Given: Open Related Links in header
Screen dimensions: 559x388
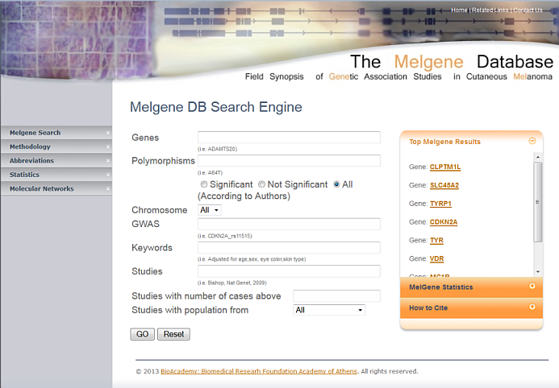Looking at the screenshot, I should pyautogui.click(x=490, y=10).
